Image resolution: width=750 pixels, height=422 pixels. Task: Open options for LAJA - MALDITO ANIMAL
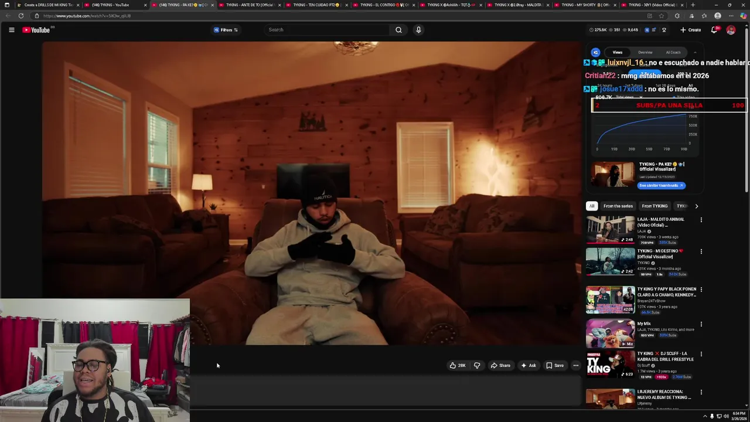pos(701,220)
